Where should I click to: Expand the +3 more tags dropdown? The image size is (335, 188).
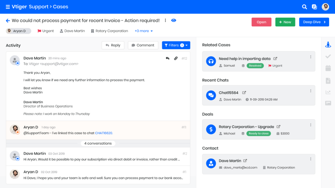[x=144, y=31]
